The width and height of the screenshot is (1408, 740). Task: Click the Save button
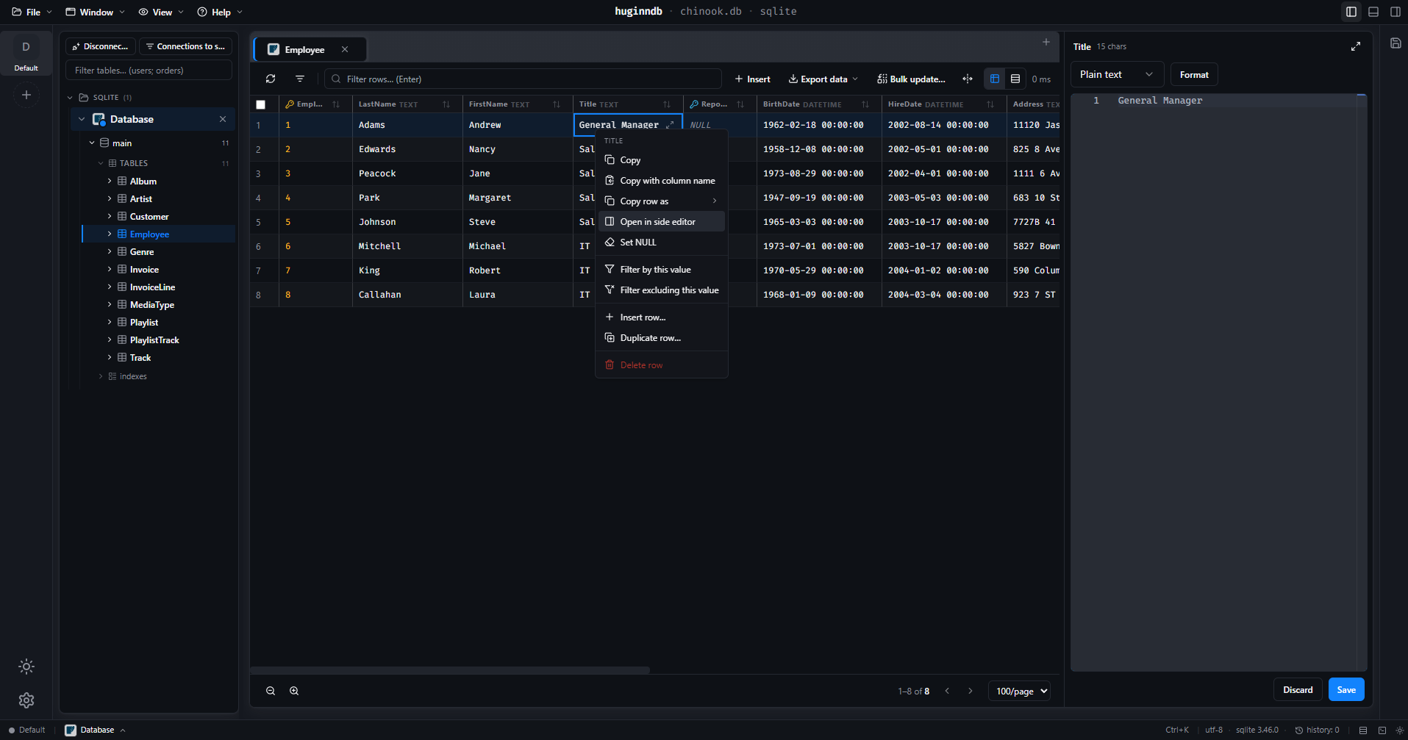[1346, 689]
